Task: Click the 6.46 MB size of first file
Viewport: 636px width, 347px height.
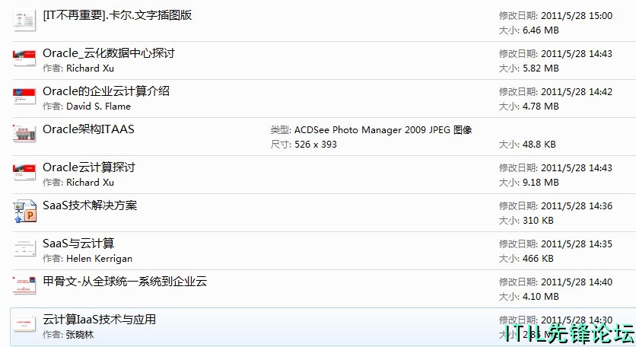Action: 541,30
